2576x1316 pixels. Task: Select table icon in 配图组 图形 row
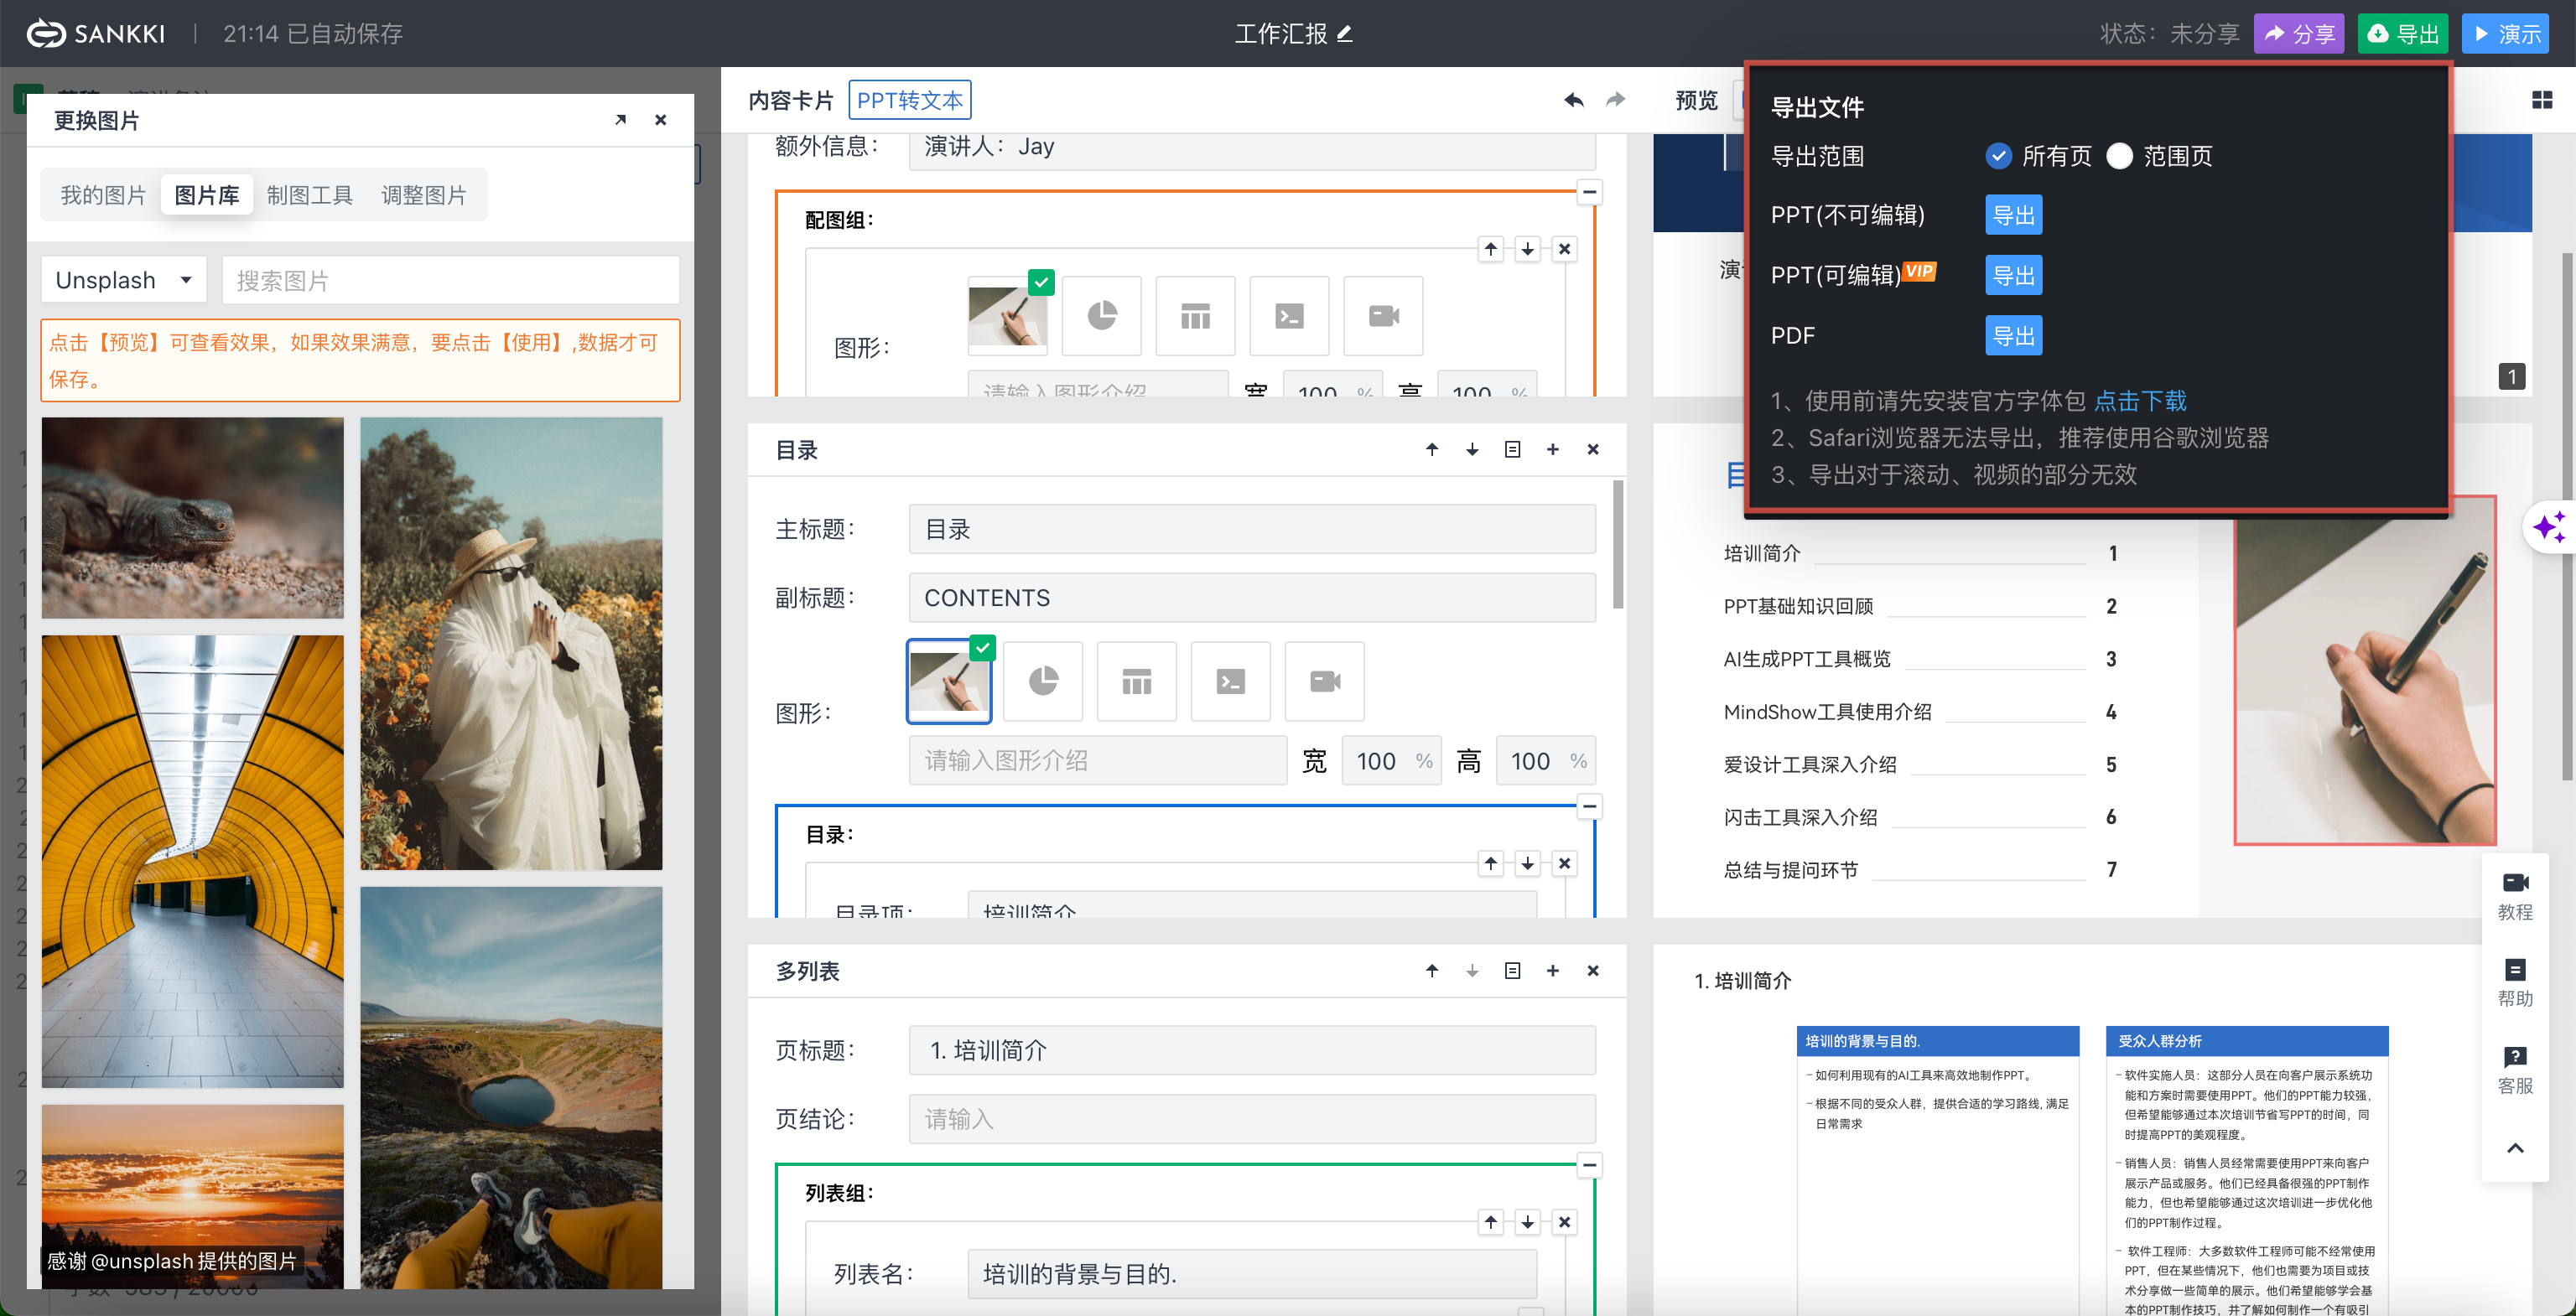1195,316
